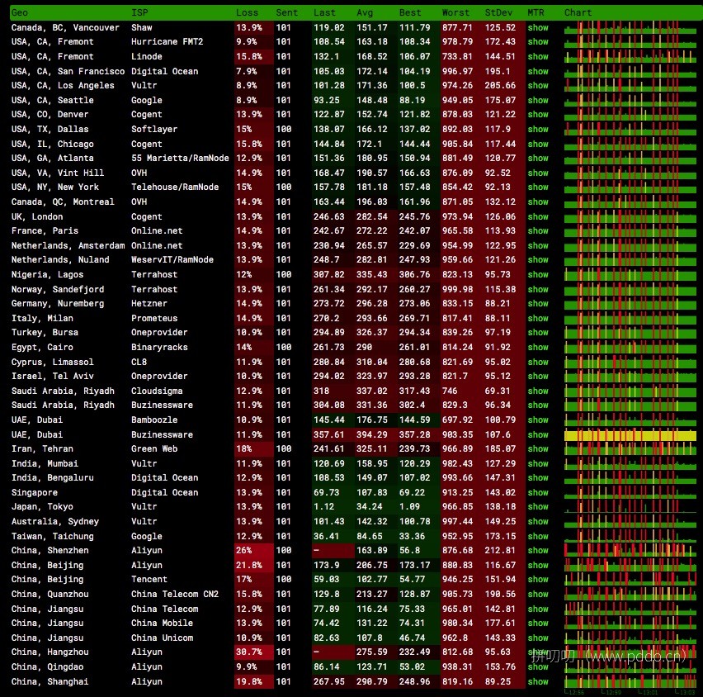Image resolution: width=703 pixels, height=697 pixels.
Task: Click the Worst column header
Action: click(x=455, y=12)
